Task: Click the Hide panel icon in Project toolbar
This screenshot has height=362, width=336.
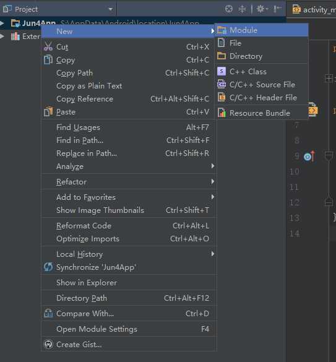Action: (277, 9)
